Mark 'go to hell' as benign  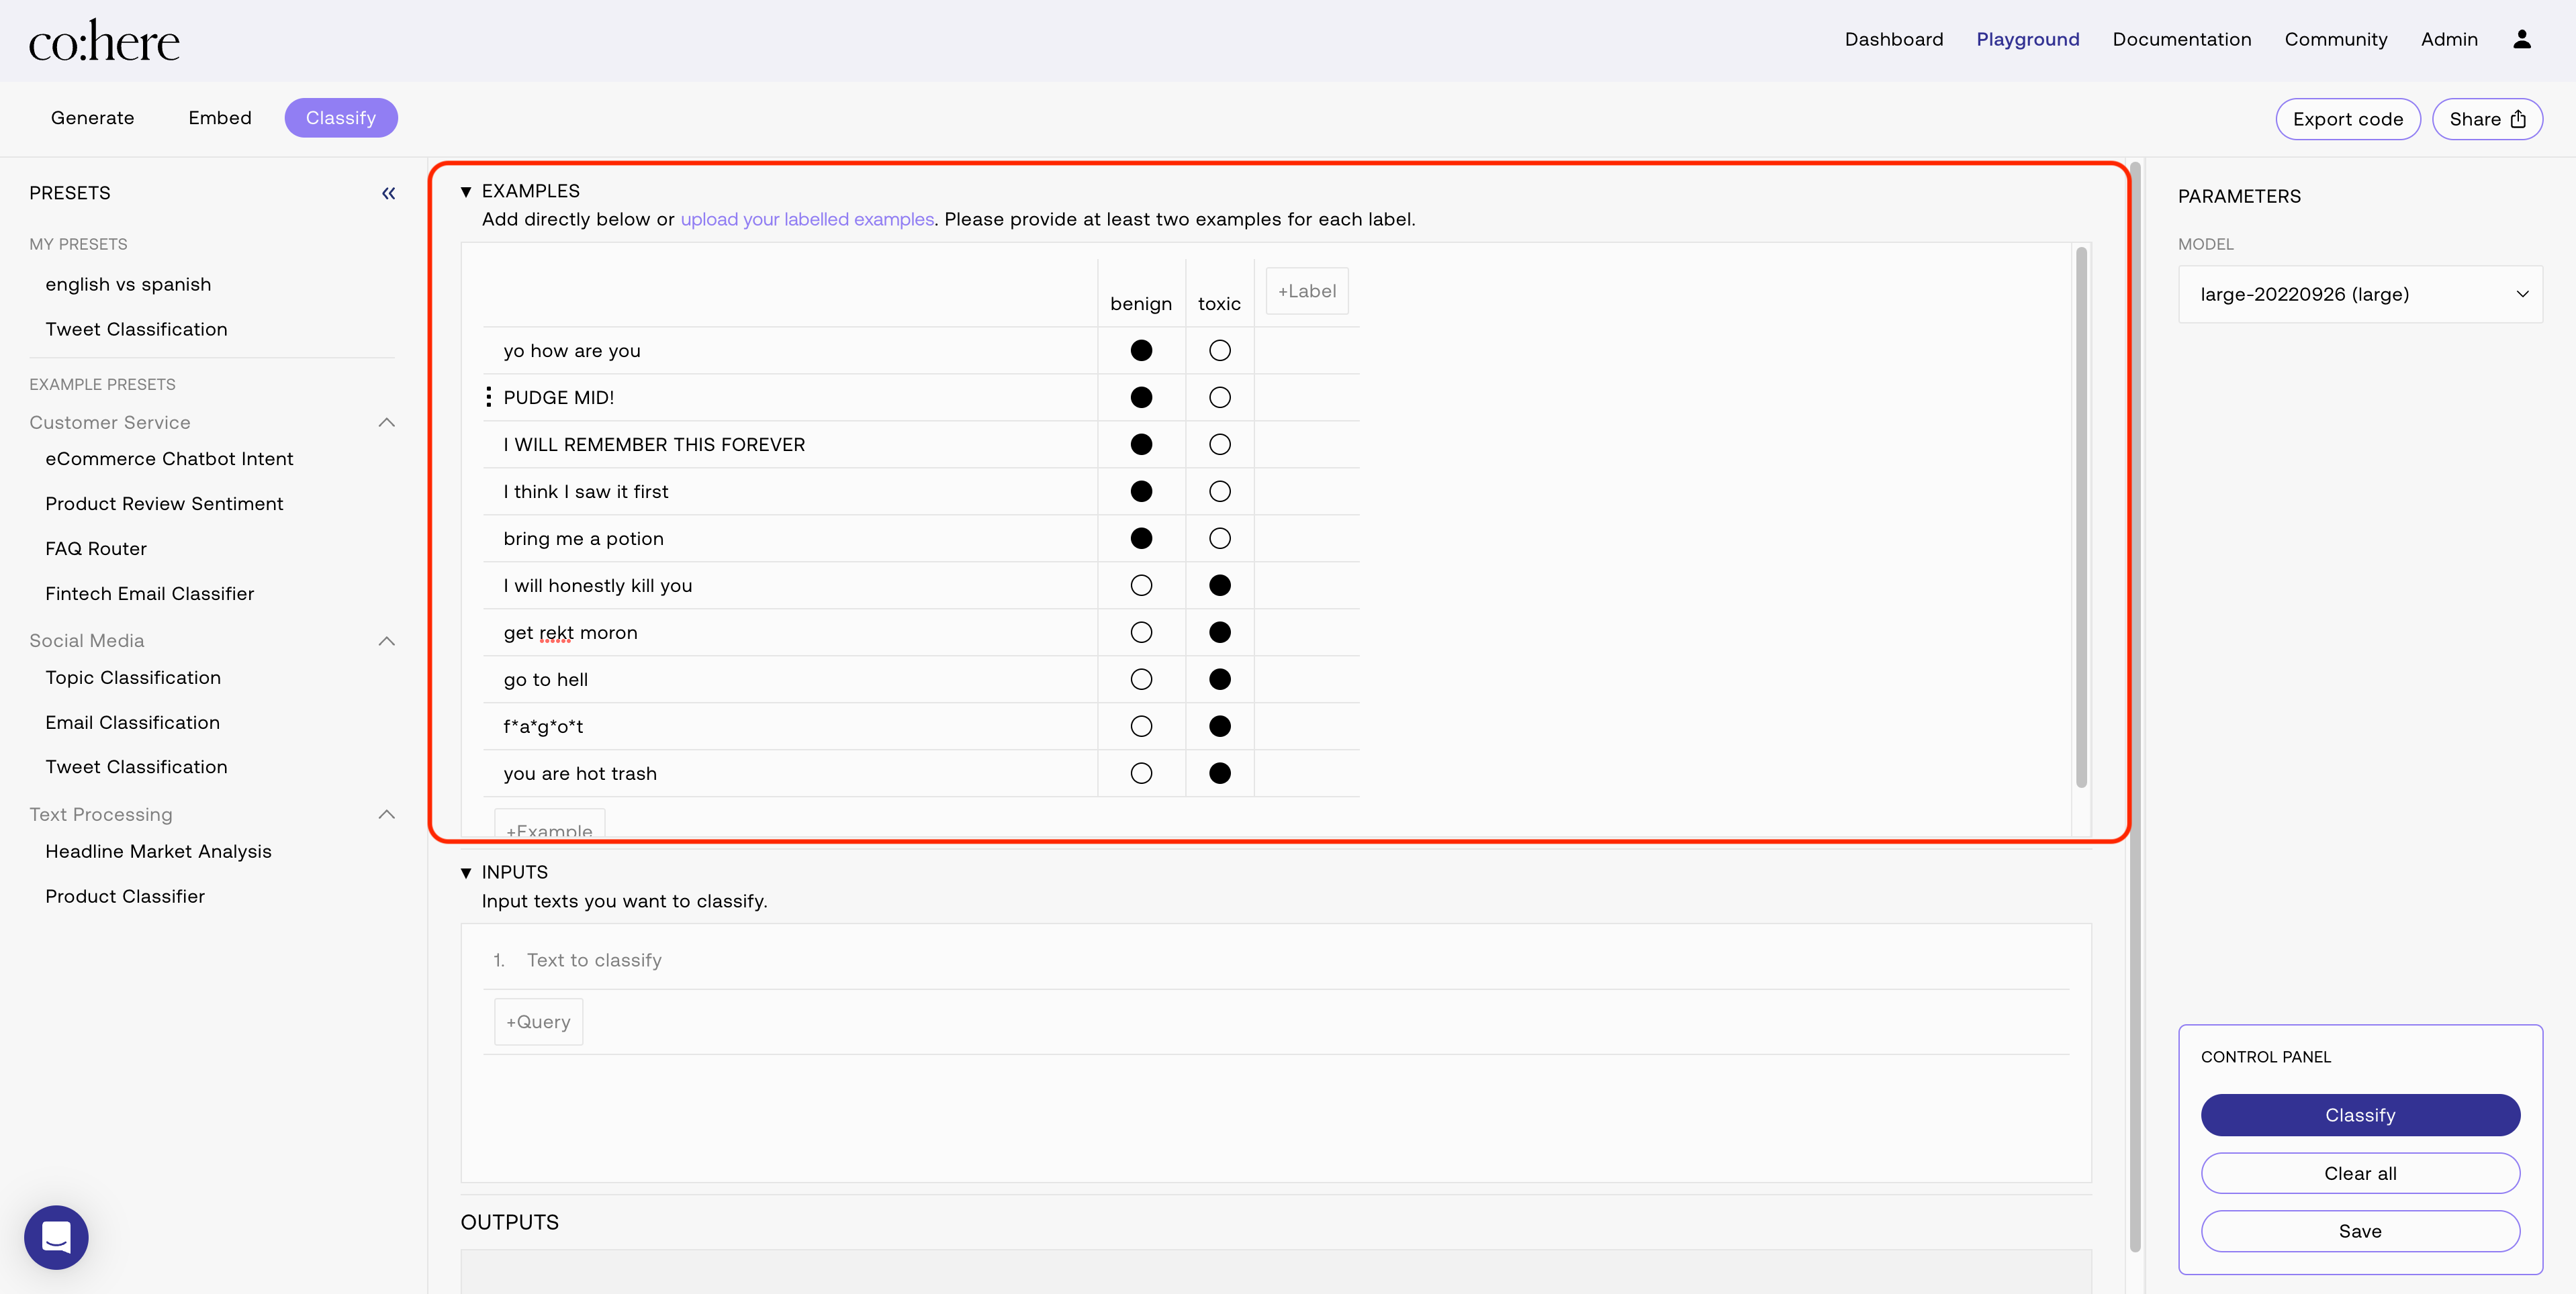pos(1141,679)
